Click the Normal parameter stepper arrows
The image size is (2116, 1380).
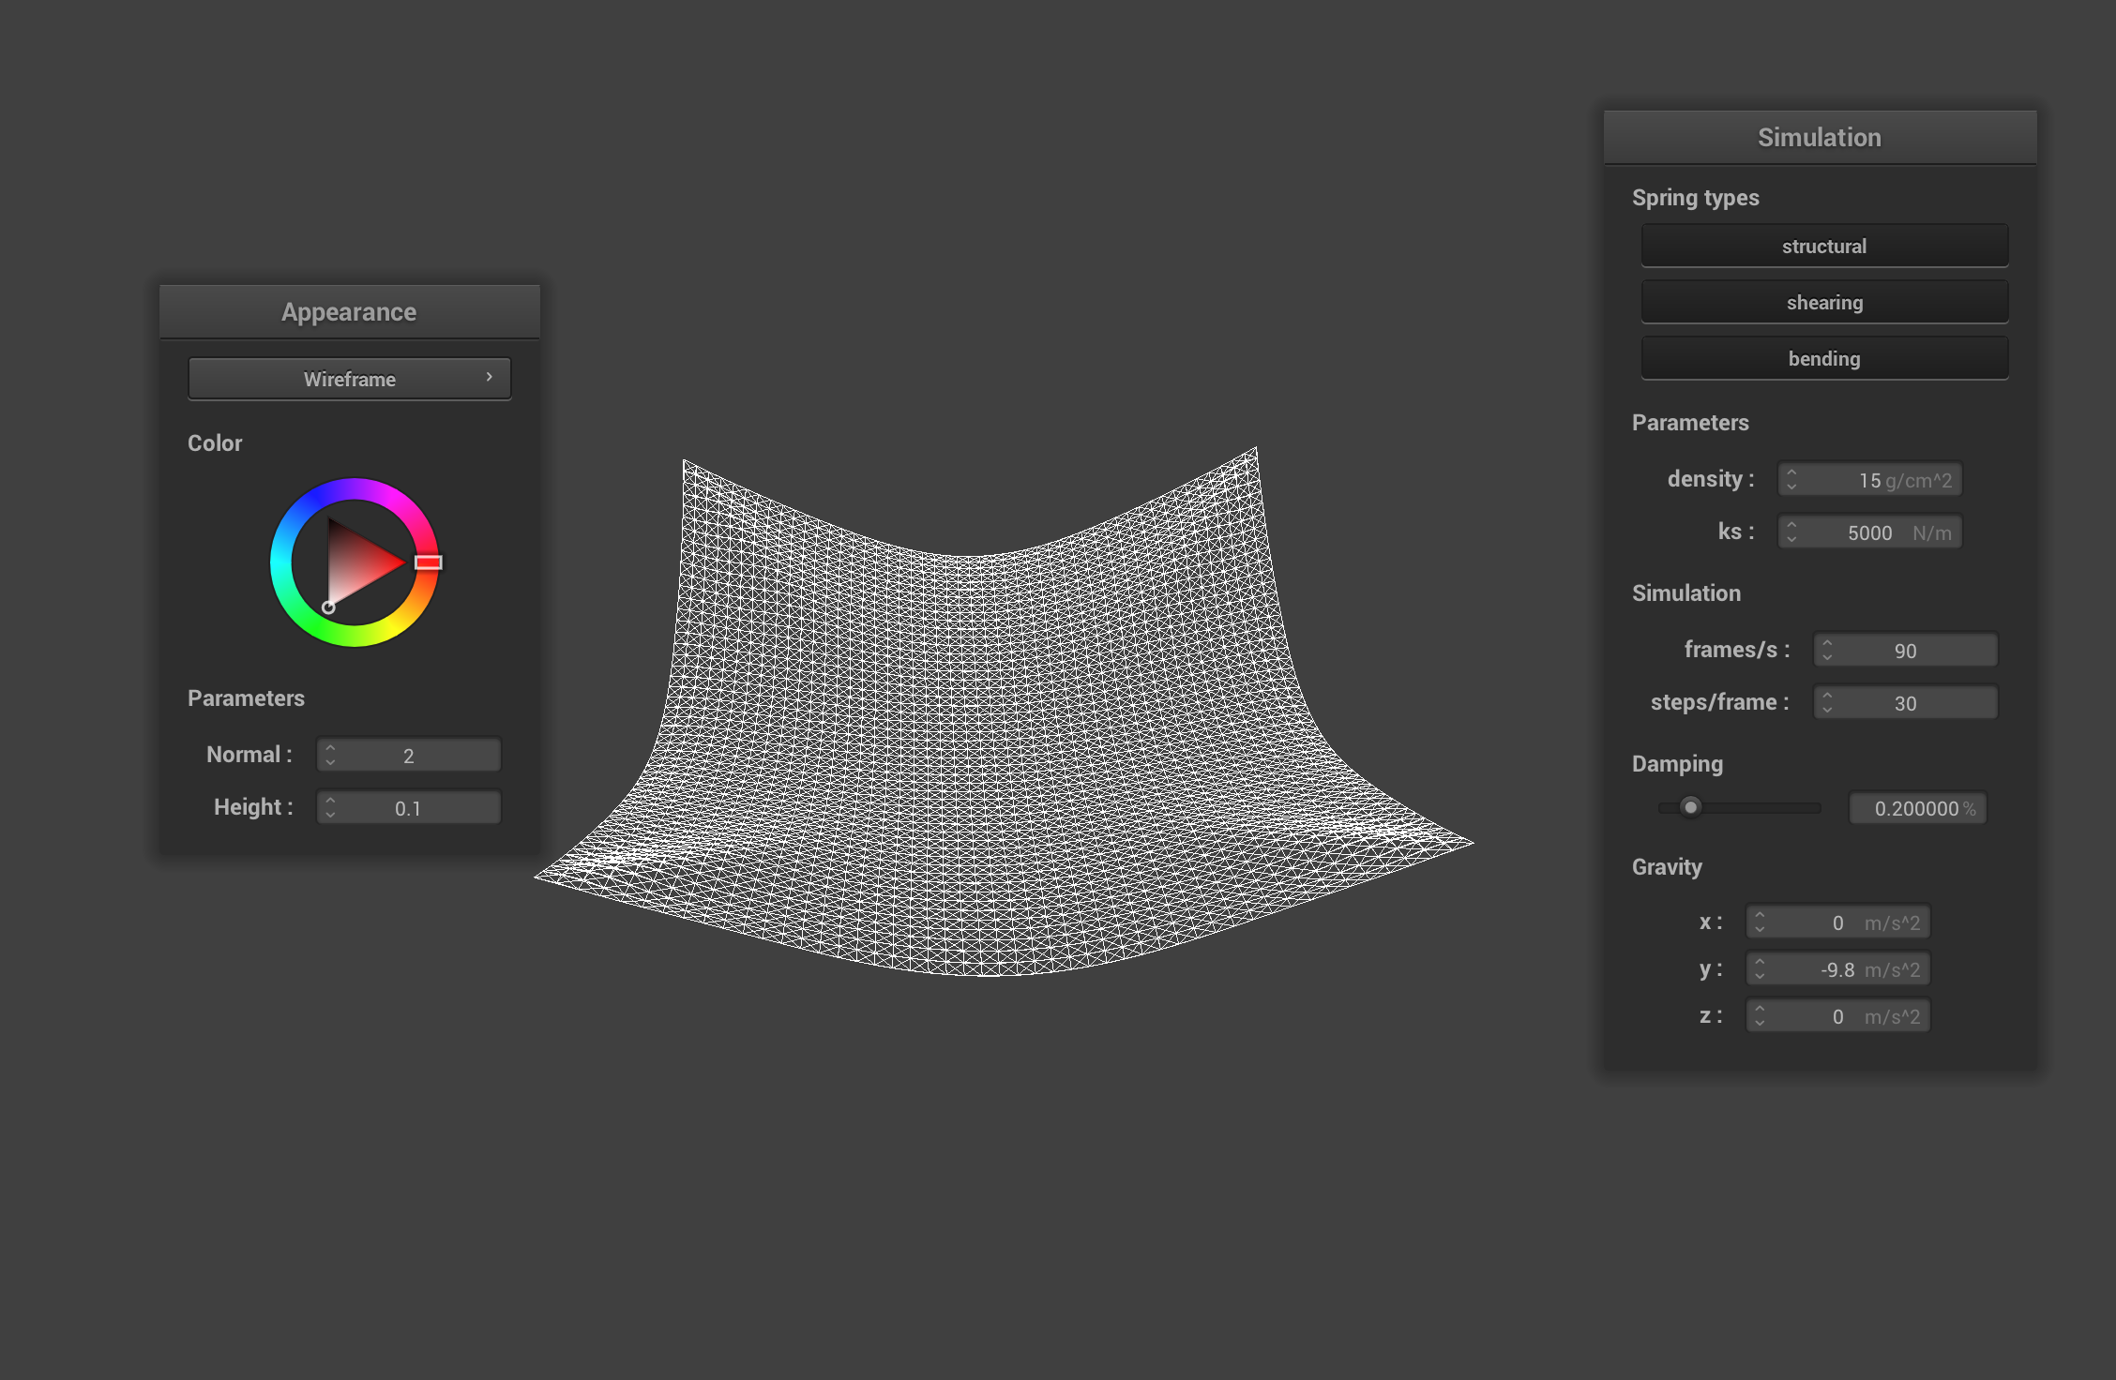coord(330,755)
